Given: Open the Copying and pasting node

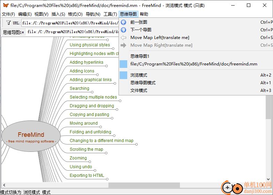Looking at the screenshot, I should 90,115.
